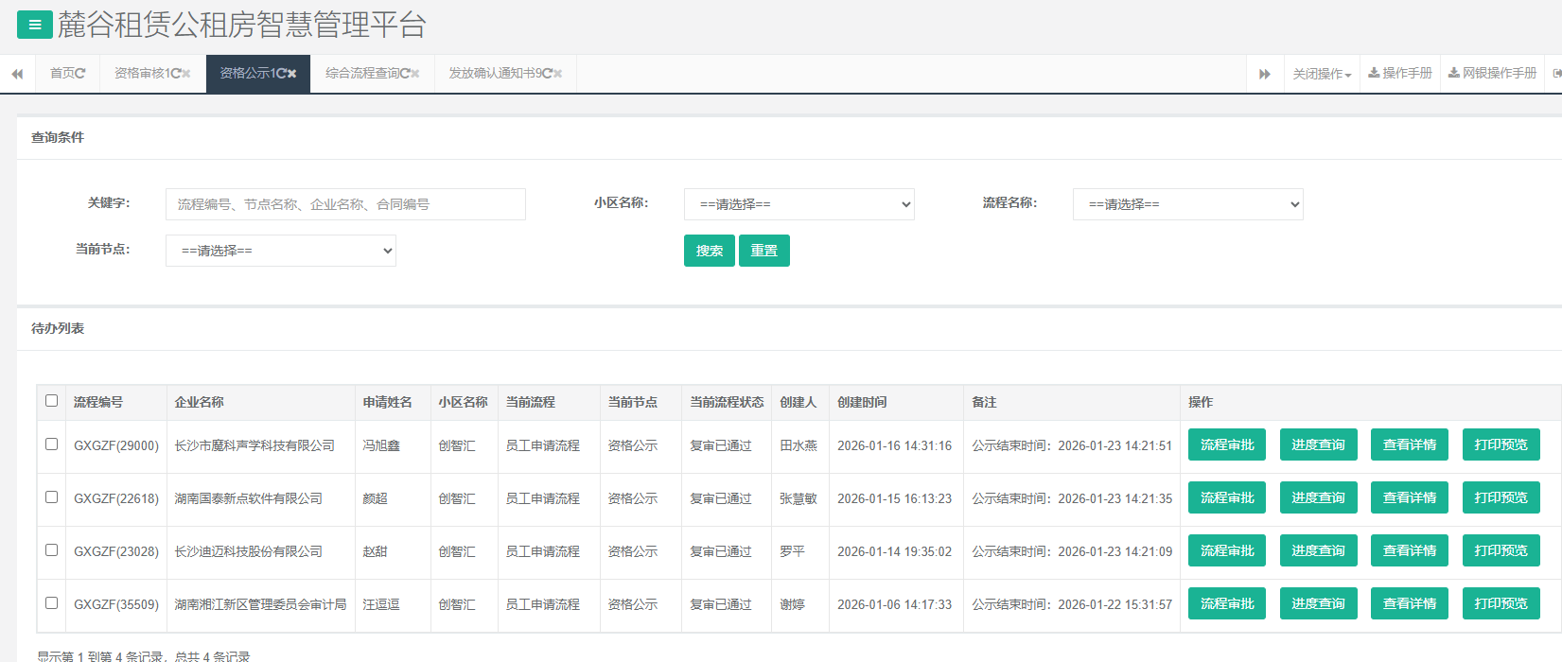This screenshot has width=1562, height=662.
Task: Check the row for GXGZF(29000)
Action: click(x=52, y=444)
